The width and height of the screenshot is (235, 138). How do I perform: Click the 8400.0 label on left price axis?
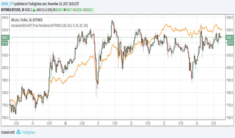click(x=5, y=18)
